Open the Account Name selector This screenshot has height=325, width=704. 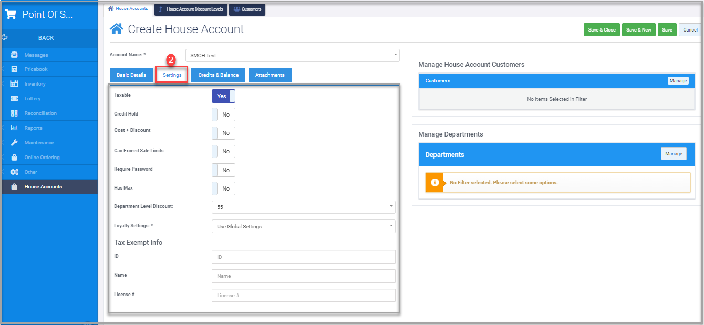[x=292, y=55]
